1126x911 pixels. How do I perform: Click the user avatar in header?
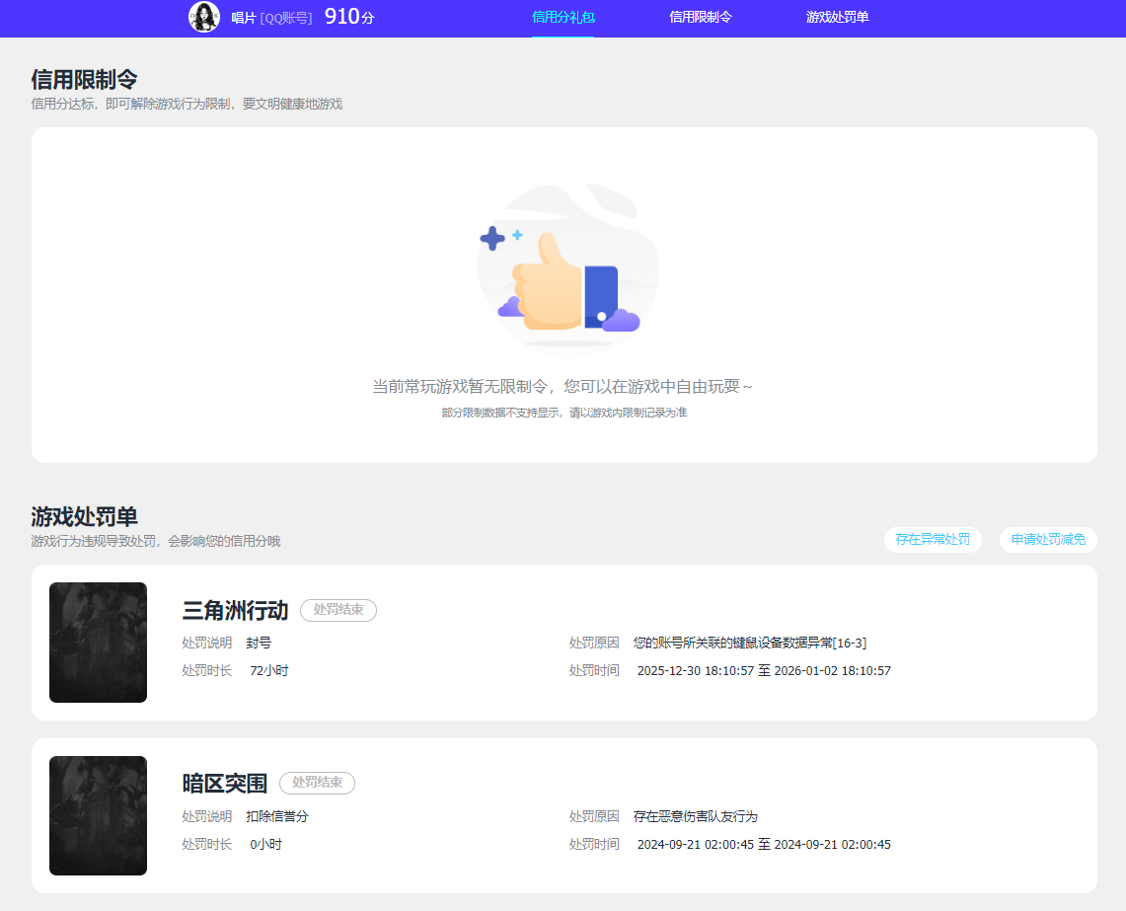click(204, 17)
